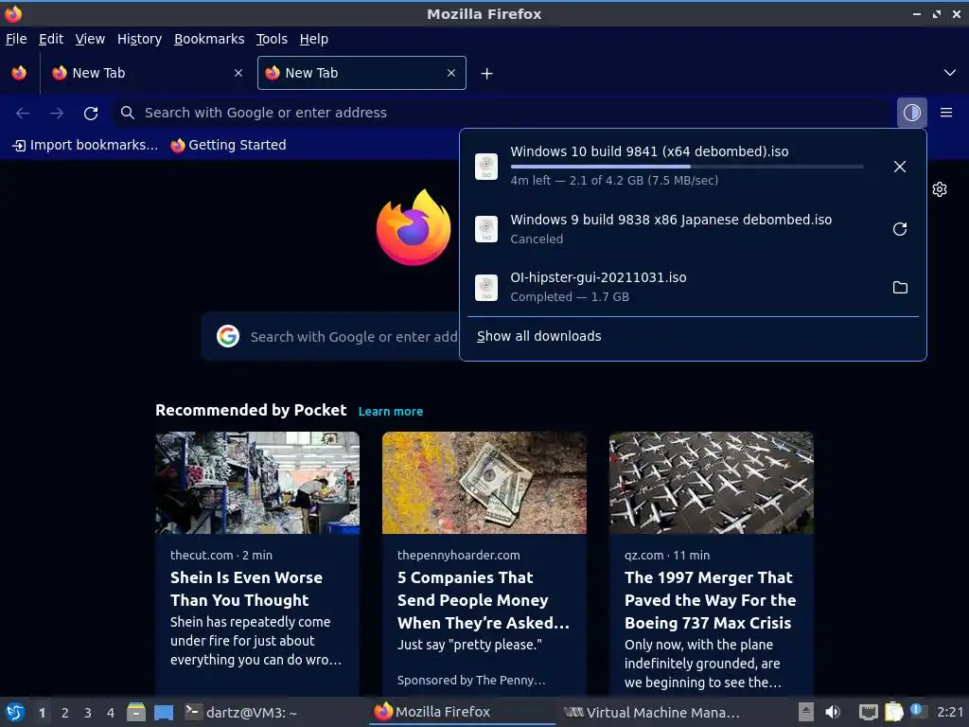Open the clipboard tray icon
This screenshot has height=727, width=969.
pos(893,712)
